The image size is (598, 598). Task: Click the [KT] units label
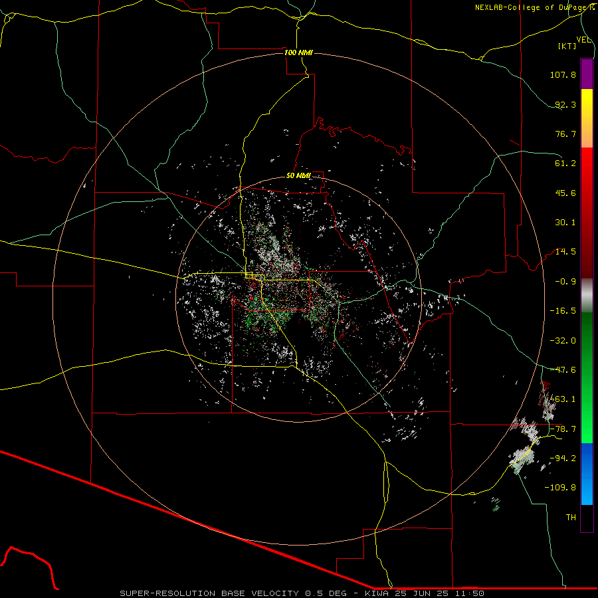(567, 46)
